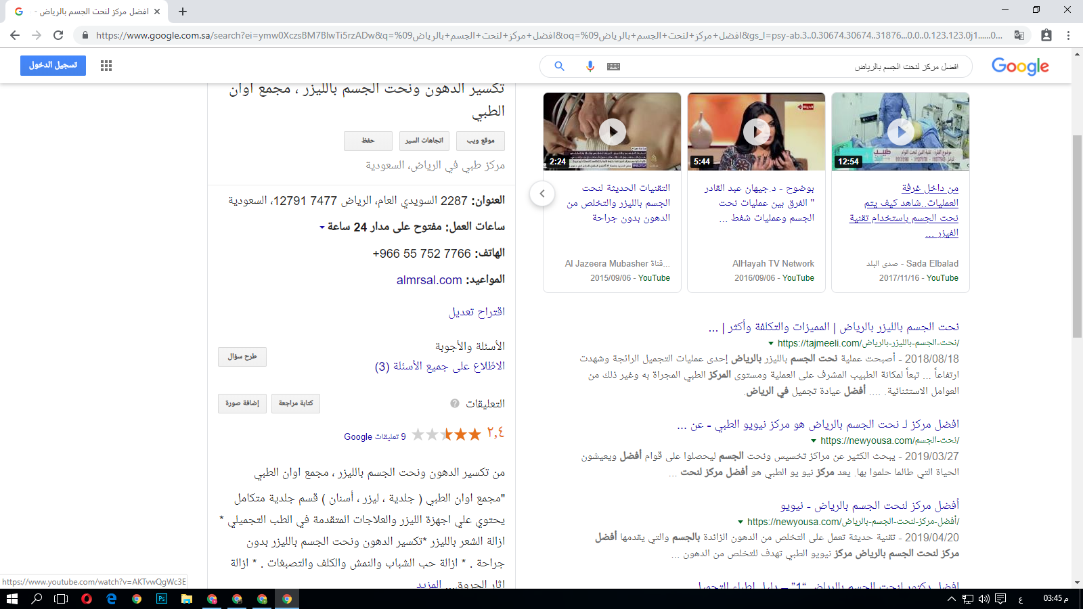Open the Google apps grid icon
This screenshot has width=1083, height=609.
click(106, 66)
